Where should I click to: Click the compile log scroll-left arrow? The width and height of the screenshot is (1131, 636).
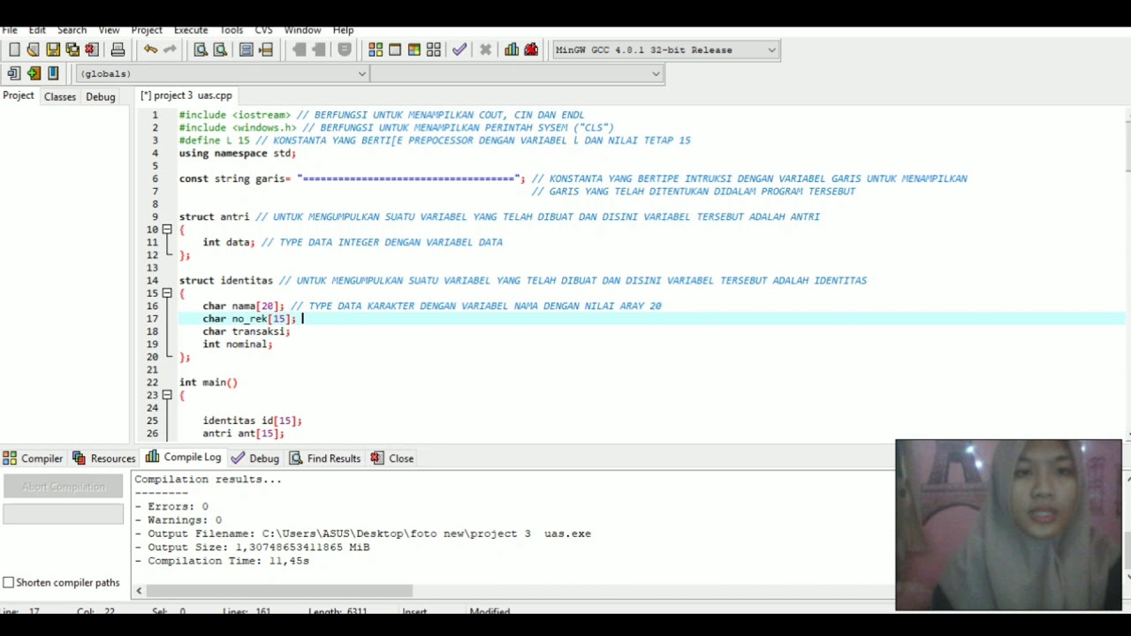pyautogui.click(x=139, y=591)
